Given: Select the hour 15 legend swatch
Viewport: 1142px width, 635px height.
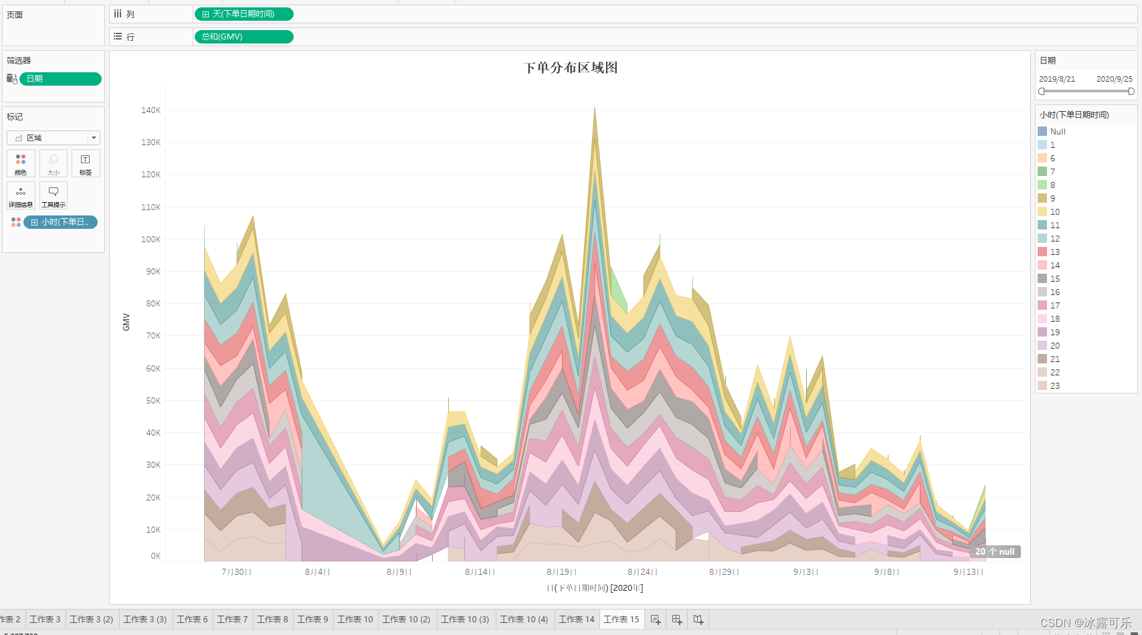Looking at the screenshot, I should (1042, 278).
